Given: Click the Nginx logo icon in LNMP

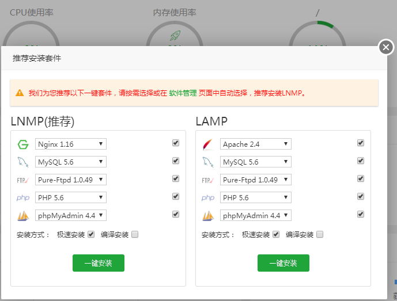Looking at the screenshot, I should (23, 144).
